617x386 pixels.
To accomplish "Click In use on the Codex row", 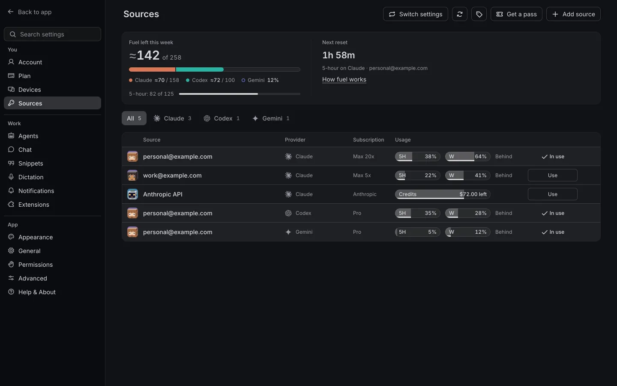I will 553,213.
